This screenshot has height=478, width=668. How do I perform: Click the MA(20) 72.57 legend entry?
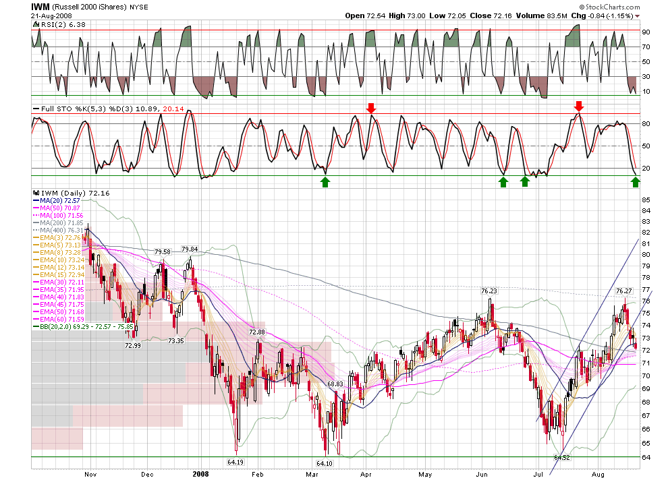[x=56, y=200]
